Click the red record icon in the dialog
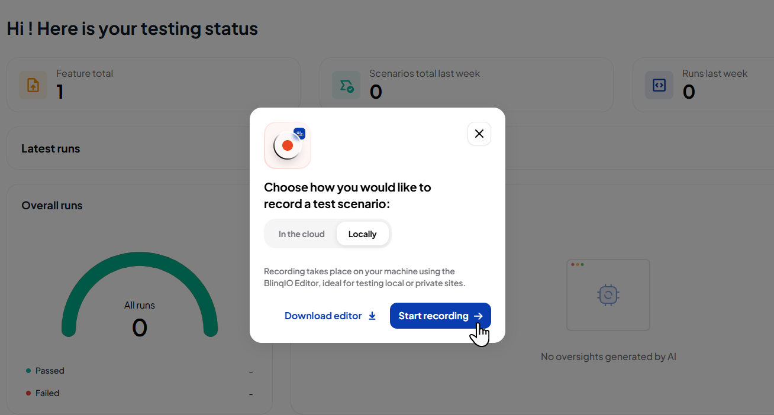The width and height of the screenshot is (774, 415). point(288,145)
